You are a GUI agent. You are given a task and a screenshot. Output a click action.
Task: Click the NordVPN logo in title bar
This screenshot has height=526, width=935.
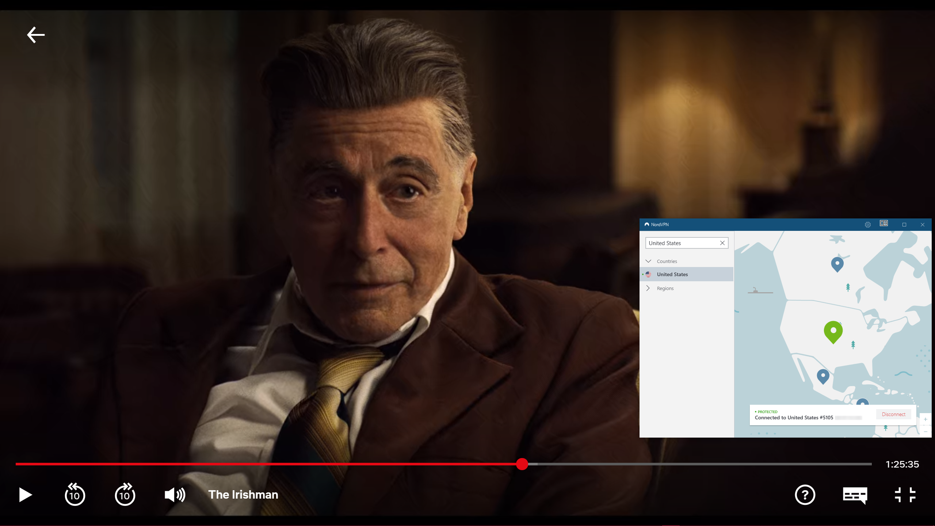[x=647, y=225]
